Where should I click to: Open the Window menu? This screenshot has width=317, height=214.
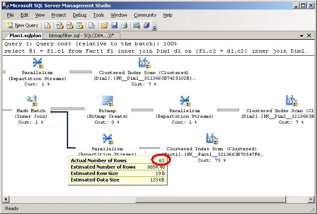119,15
